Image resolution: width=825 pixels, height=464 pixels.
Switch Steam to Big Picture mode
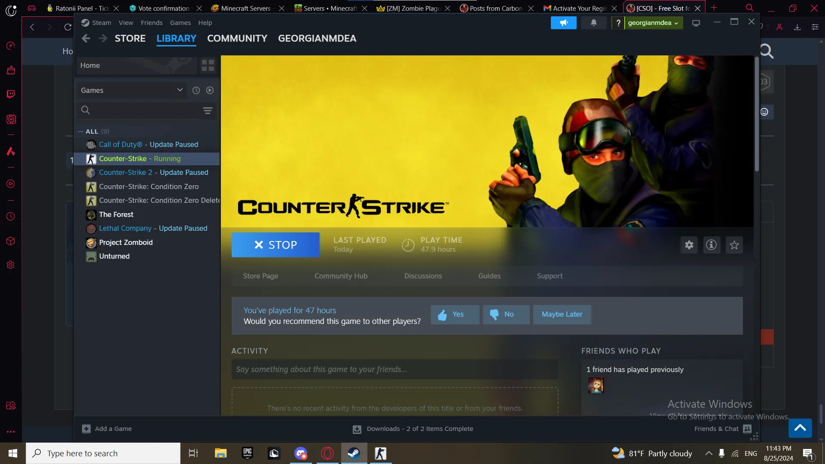pyautogui.click(x=696, y=23)
